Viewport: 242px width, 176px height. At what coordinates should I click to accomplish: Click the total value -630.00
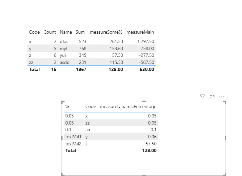pyautogui.click(x=146, y=70)
